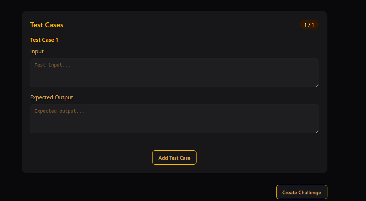
Task: Click the resize grip under Expected Output label
Action: click(317, 131)
